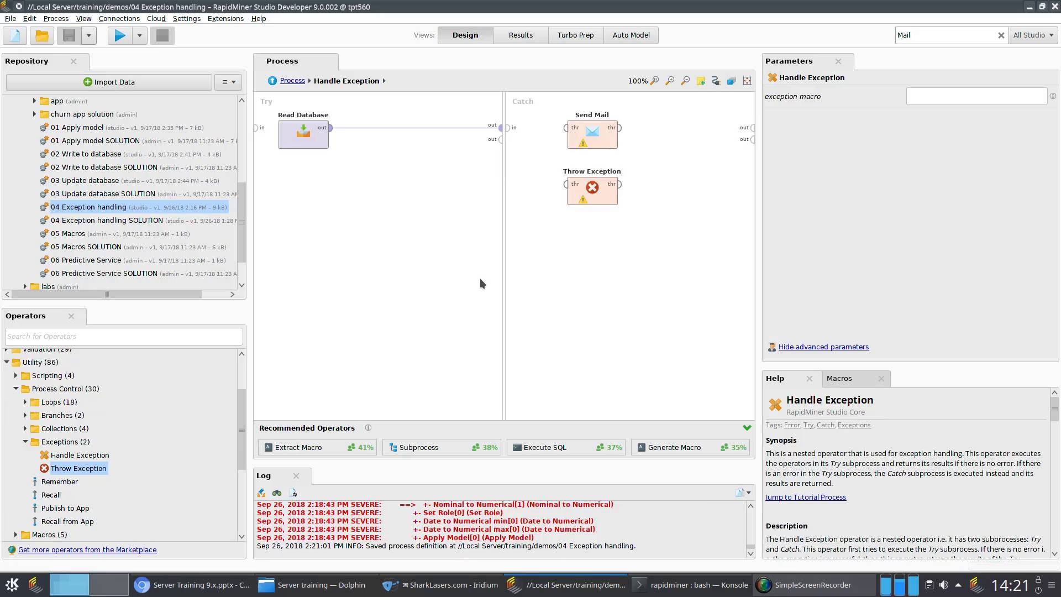
Task: Clear the Mail search field
Action: pos(1001,35)
